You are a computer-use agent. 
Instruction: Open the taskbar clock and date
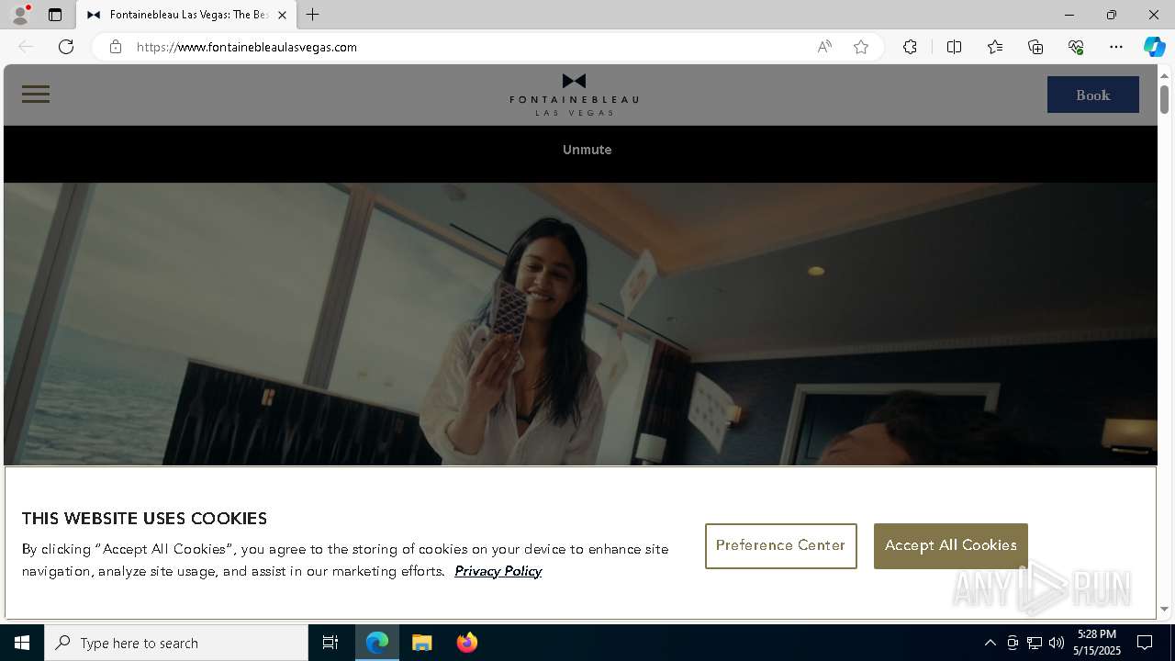point(1099,643)
